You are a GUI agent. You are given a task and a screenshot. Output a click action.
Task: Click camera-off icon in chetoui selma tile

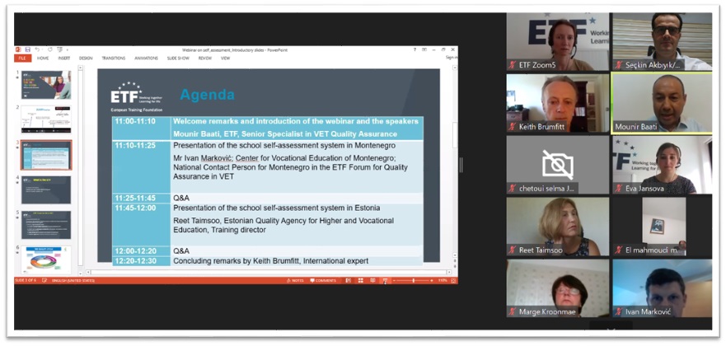(x=558, y=164)
